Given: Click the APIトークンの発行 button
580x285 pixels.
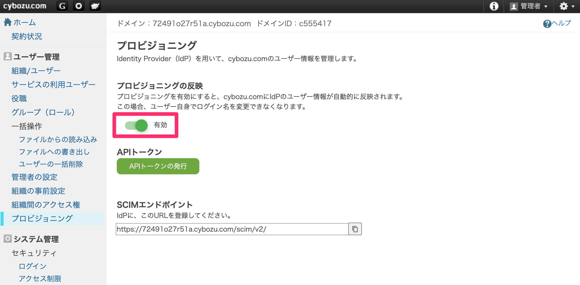Looking at the screenshot, I should pyautogui.click(x=158, y=166).
